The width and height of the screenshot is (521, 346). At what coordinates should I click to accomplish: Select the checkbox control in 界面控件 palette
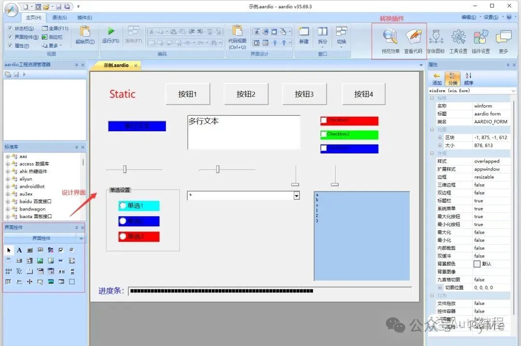pyautogui.click(x=61, y=250)
